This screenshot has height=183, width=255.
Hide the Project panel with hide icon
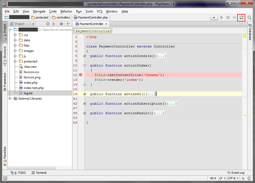tap(68, 24)
